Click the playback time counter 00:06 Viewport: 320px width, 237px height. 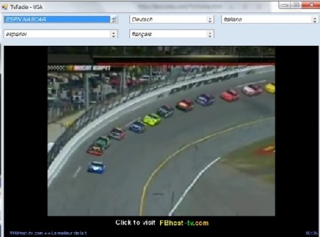311,233
